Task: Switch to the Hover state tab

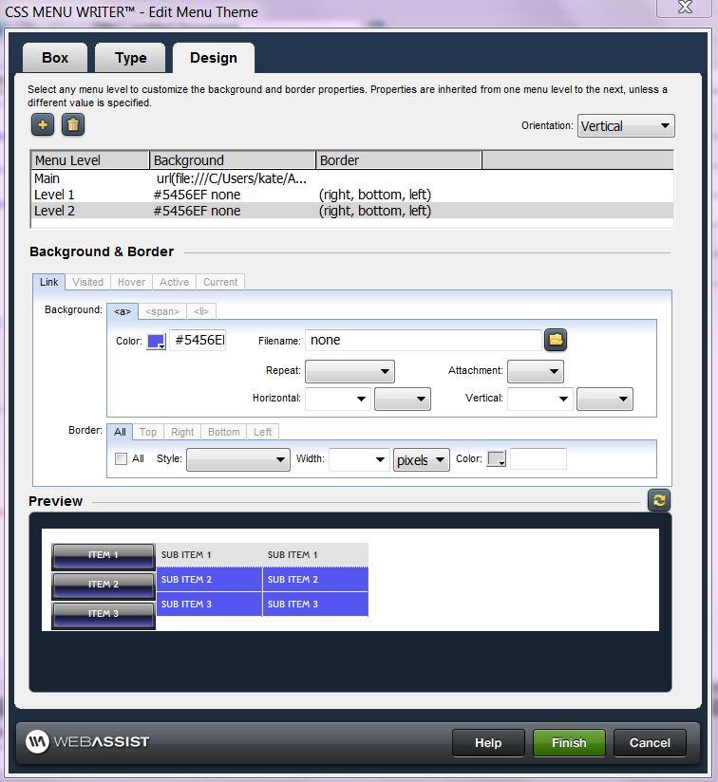Action: point(132,282)
